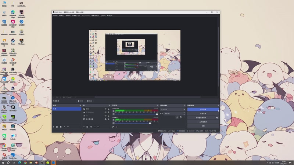
Task: Show the source above 显示器采集 via eye toggle
Action: pos(105,116)
